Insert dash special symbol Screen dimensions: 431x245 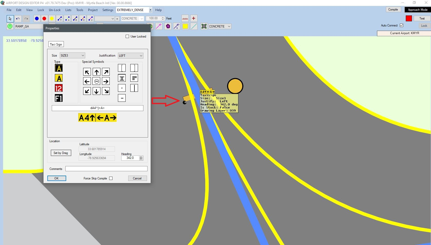(x=122, y=98)
